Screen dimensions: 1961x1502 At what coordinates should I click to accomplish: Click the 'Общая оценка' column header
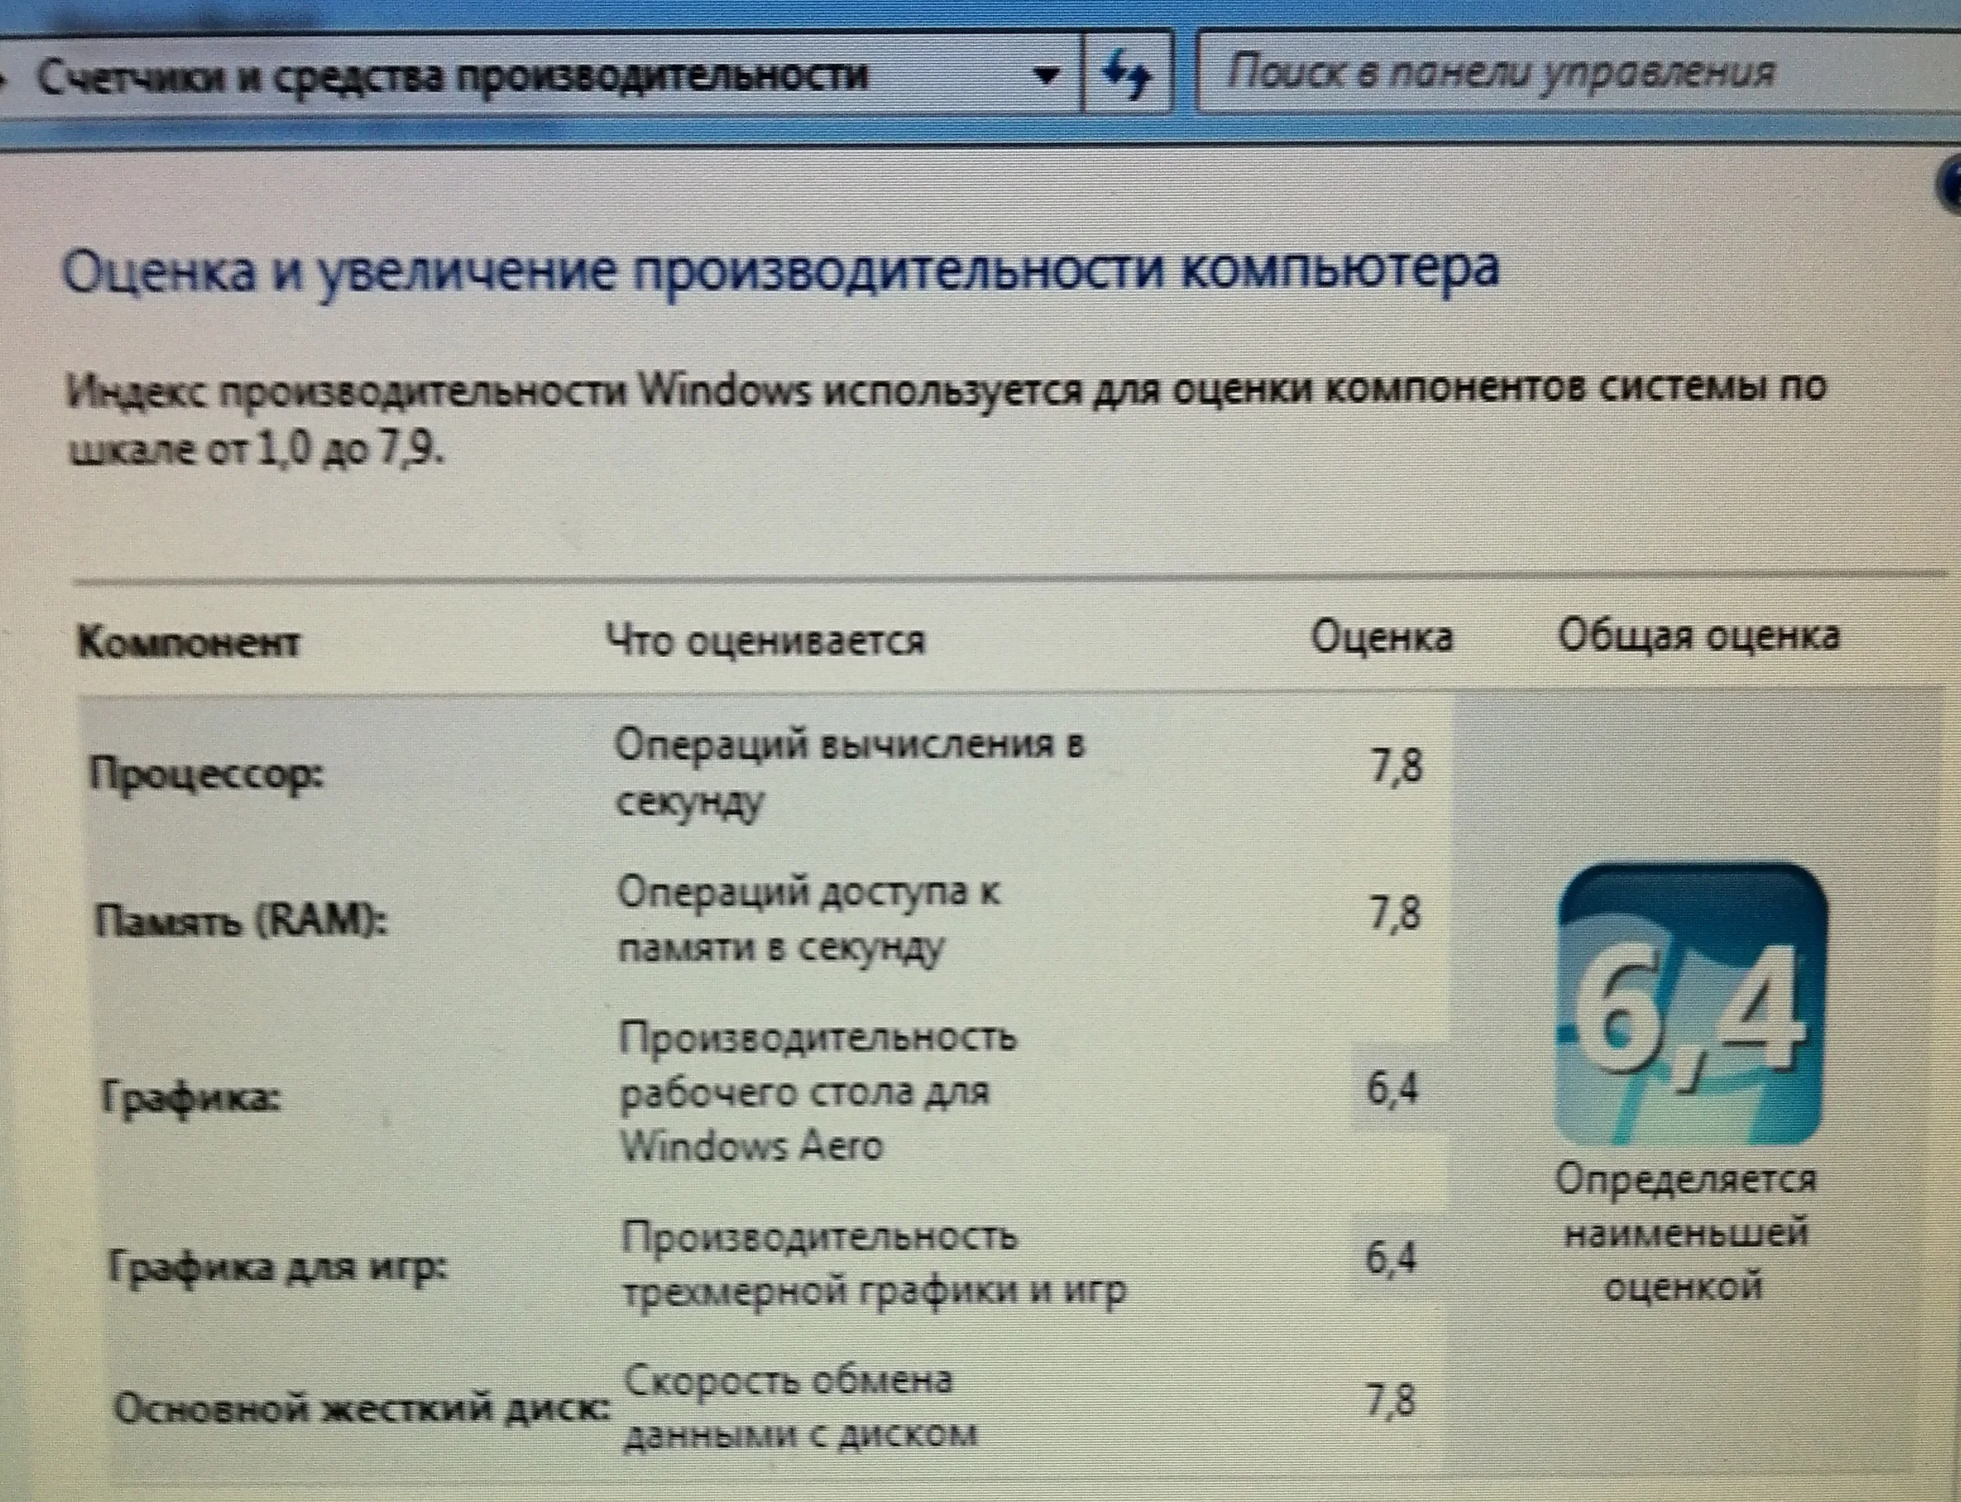[x=1699, y=636]
